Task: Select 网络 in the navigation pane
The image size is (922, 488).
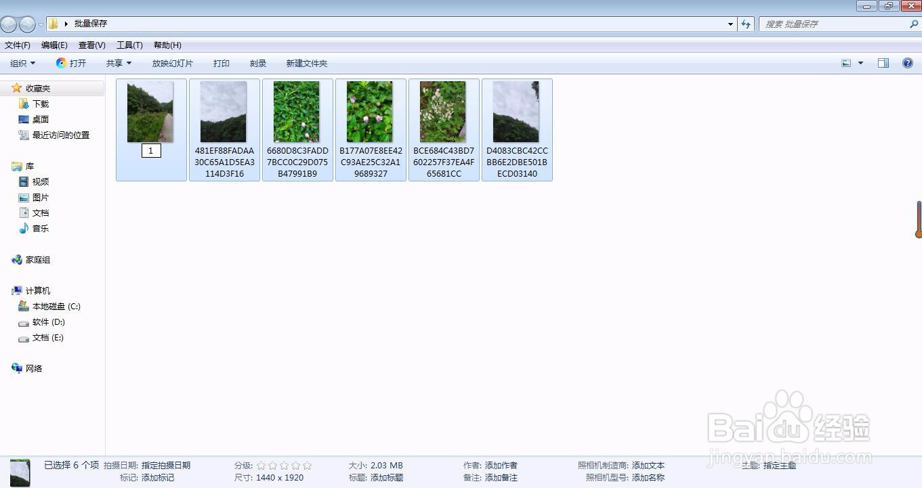Action: 34,368
